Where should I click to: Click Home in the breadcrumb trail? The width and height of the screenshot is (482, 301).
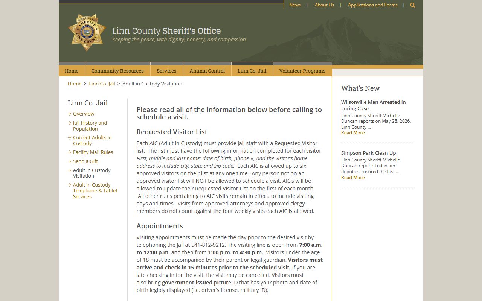click(x=75, y=84)
